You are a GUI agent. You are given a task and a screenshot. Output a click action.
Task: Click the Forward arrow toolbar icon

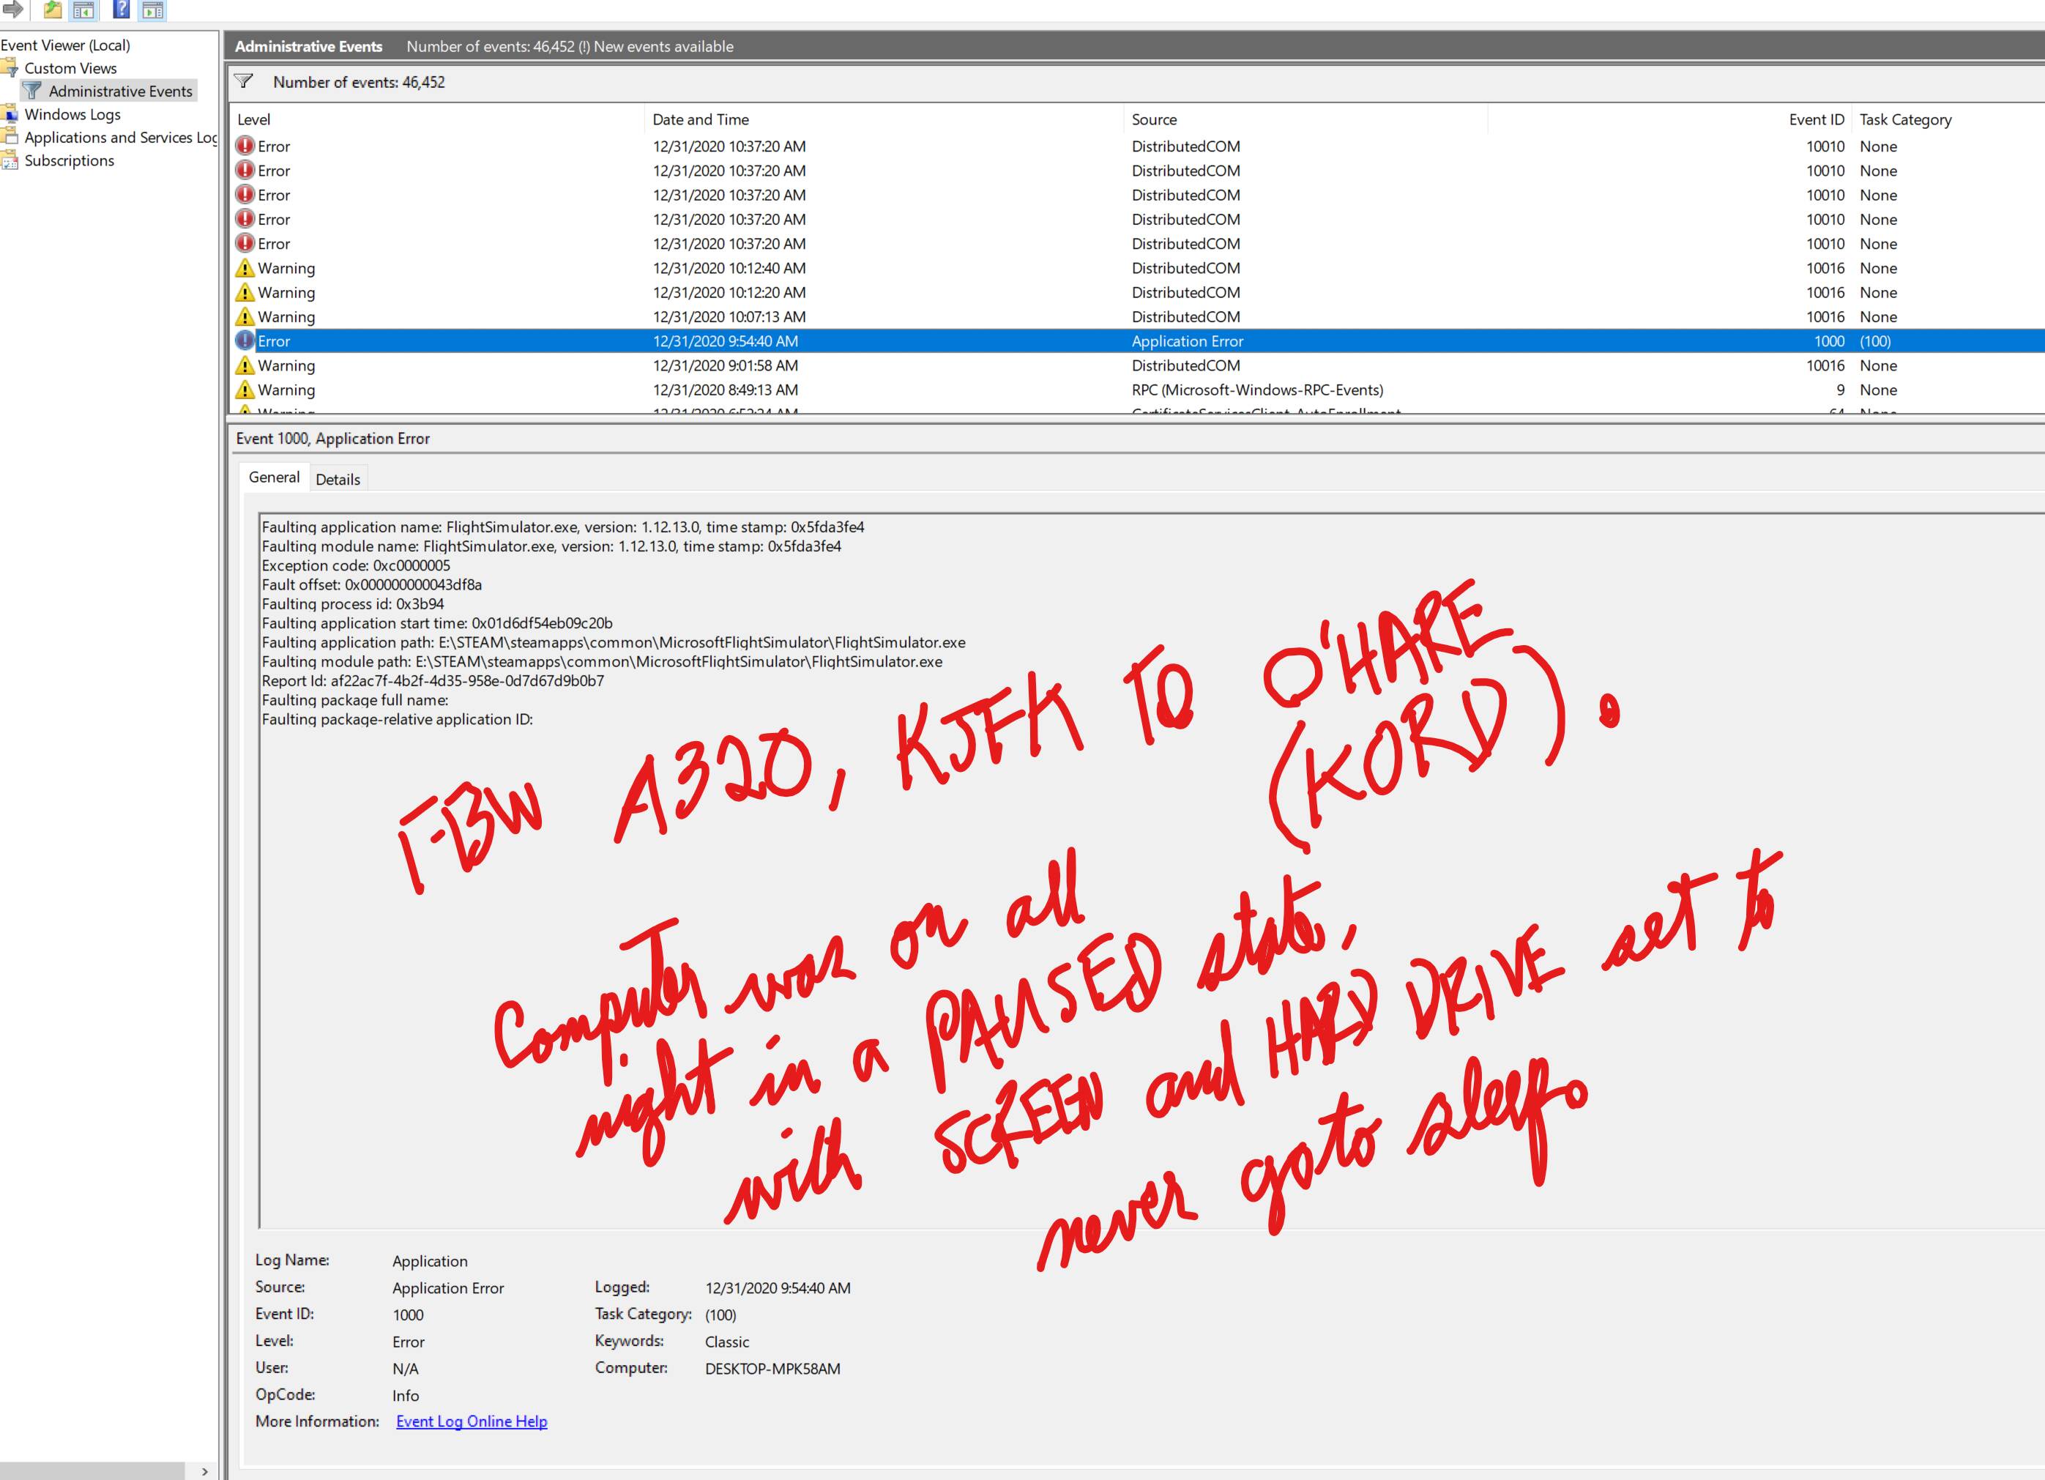pos(12,9)
